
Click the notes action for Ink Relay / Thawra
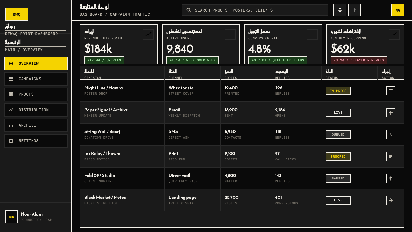[391, 157]
